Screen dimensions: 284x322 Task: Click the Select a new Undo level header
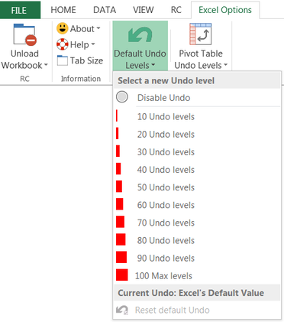point(166,81)
